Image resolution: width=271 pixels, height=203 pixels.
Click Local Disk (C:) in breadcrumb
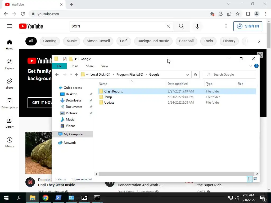pyautogui.click(x=100, y=75)
